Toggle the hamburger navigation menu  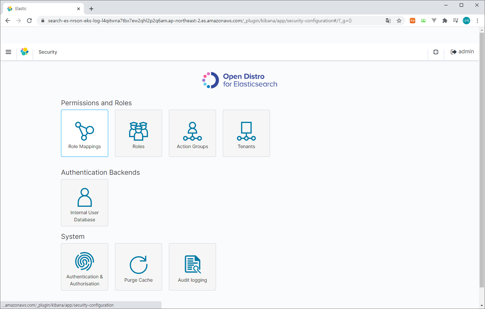click(8, 52)
